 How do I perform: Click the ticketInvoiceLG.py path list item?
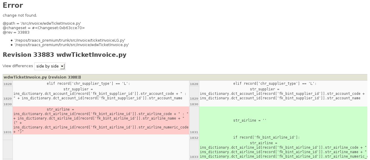(69, 40)
